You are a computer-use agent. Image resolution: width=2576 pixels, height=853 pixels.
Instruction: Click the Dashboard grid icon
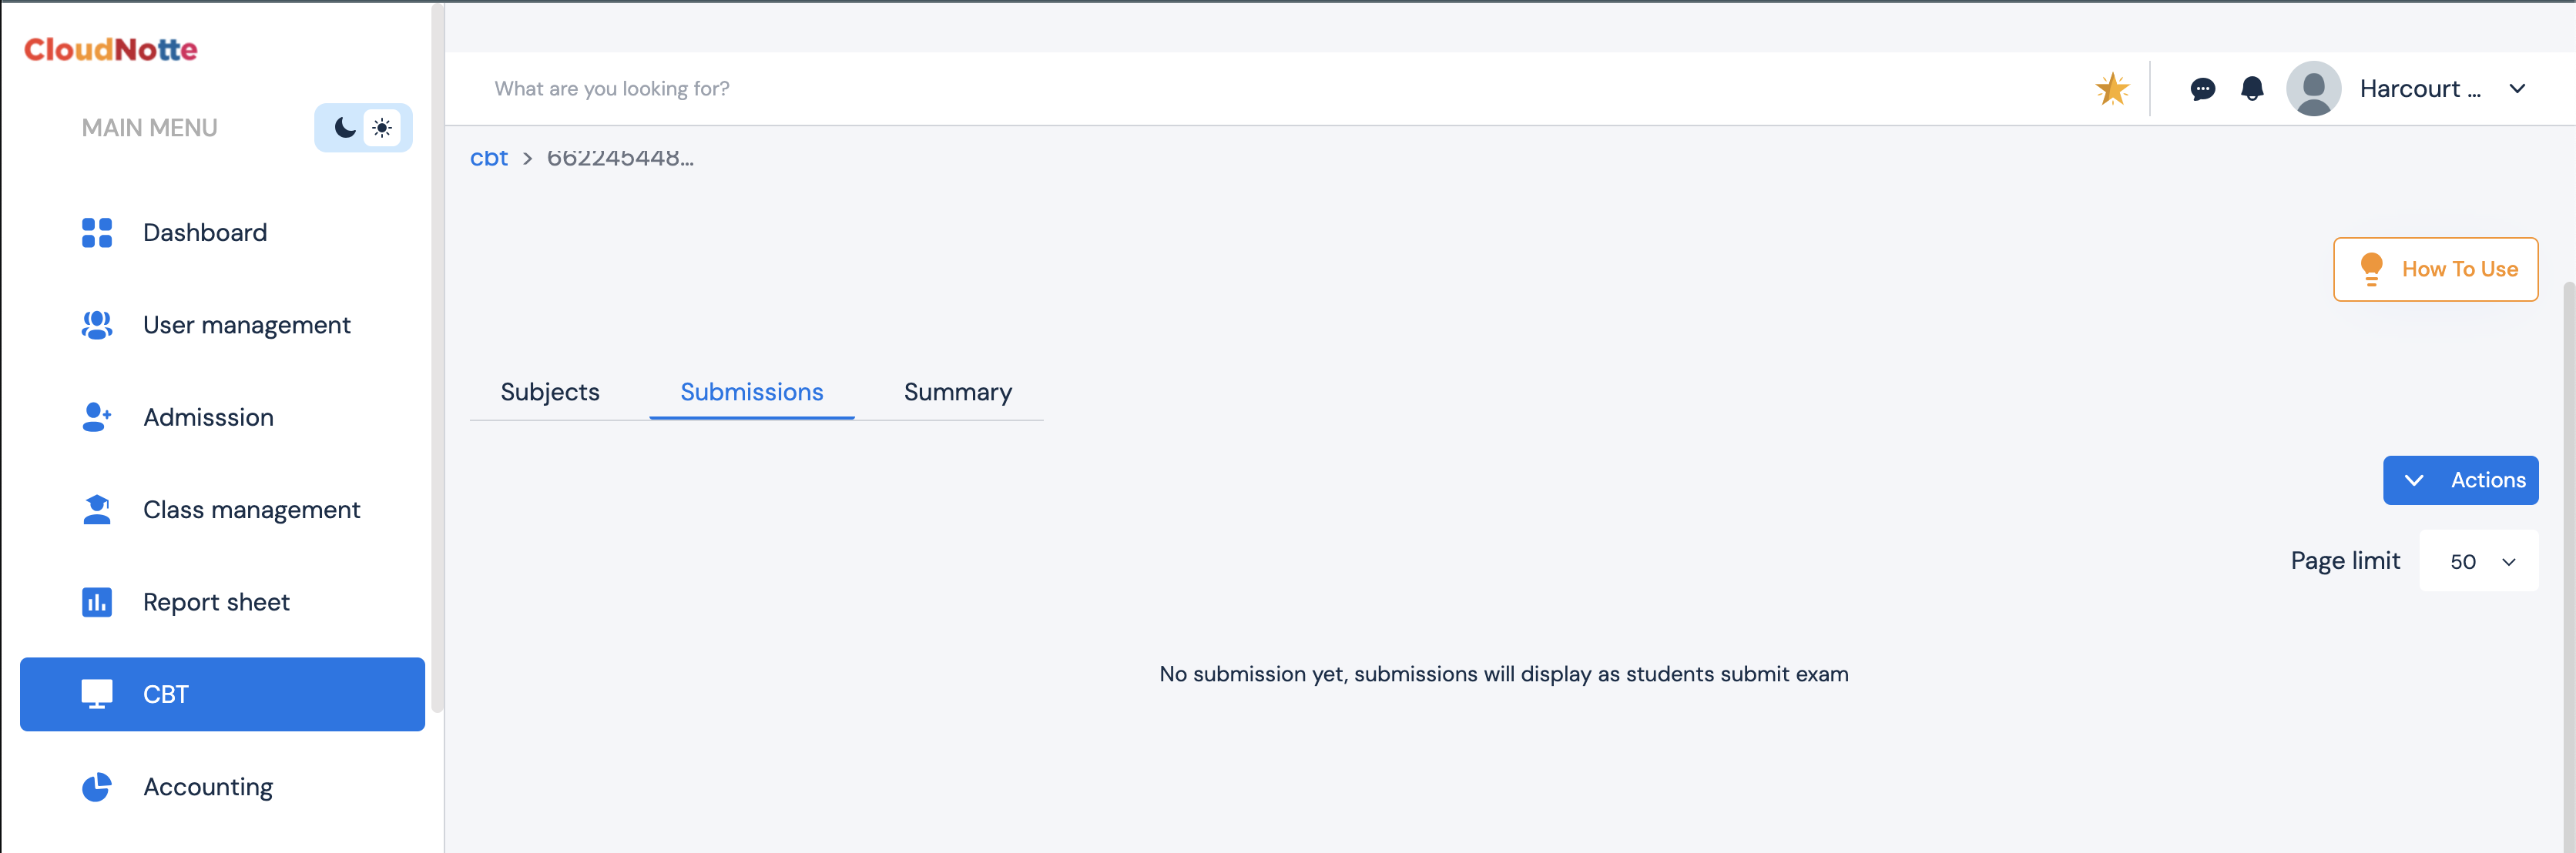[97, 232]
